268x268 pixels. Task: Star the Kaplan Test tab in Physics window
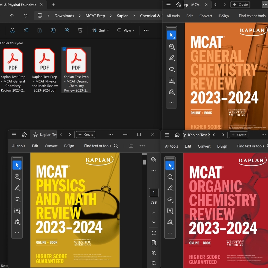tap(36, 135)
